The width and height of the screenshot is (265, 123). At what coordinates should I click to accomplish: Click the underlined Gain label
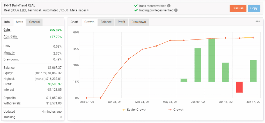pyautogui.click(x=7, y=30)
